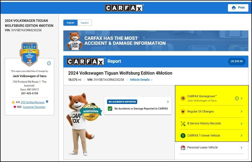The height and width of the screenshot is (162, 252).
Task: Open CARFAX Homegrown row chevron
Action: (241, 98)
